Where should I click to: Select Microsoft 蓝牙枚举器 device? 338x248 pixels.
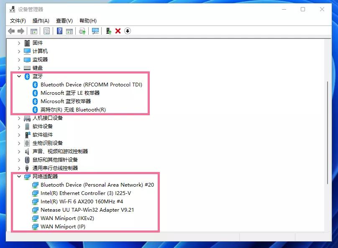(x=66, y=101)
